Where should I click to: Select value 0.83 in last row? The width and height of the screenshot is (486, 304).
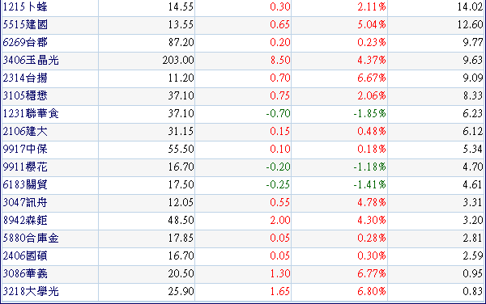pos(473,291)
